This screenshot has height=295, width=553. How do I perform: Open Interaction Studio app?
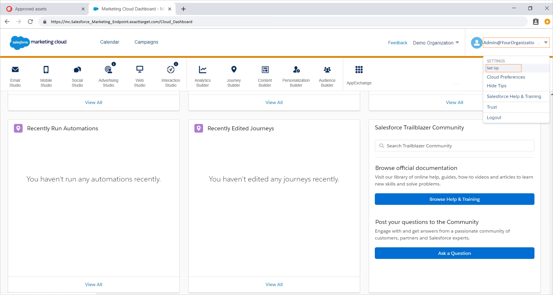pyautogui.click(x=171, y=76)
